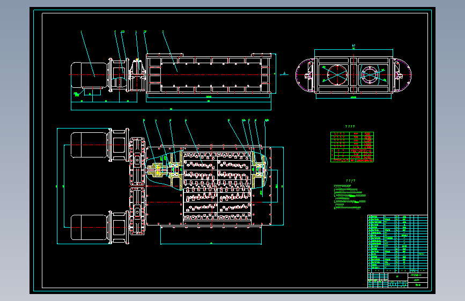The height and width of the screenshot is (301, 465).
Task: Pick the upper gearbox in the plan view
Action: [x=137, y=161]
